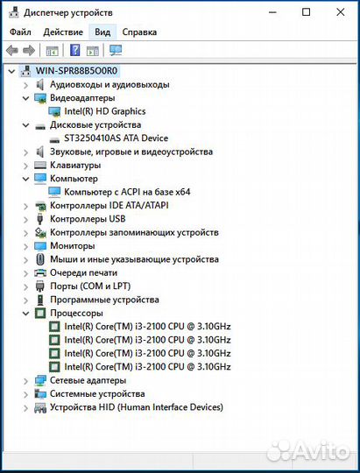
Task: Expand the Контроллеры USB category
Action: coord(26,219)
